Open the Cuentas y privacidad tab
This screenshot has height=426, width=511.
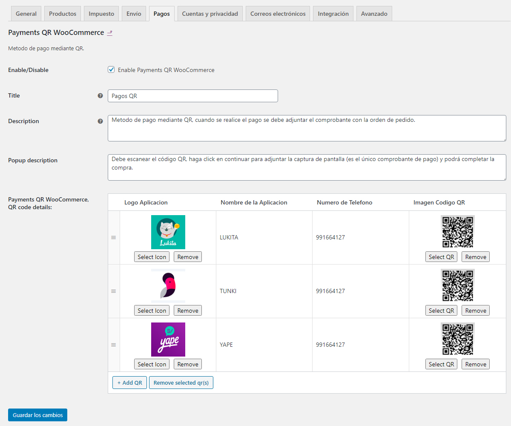[210, 14]
